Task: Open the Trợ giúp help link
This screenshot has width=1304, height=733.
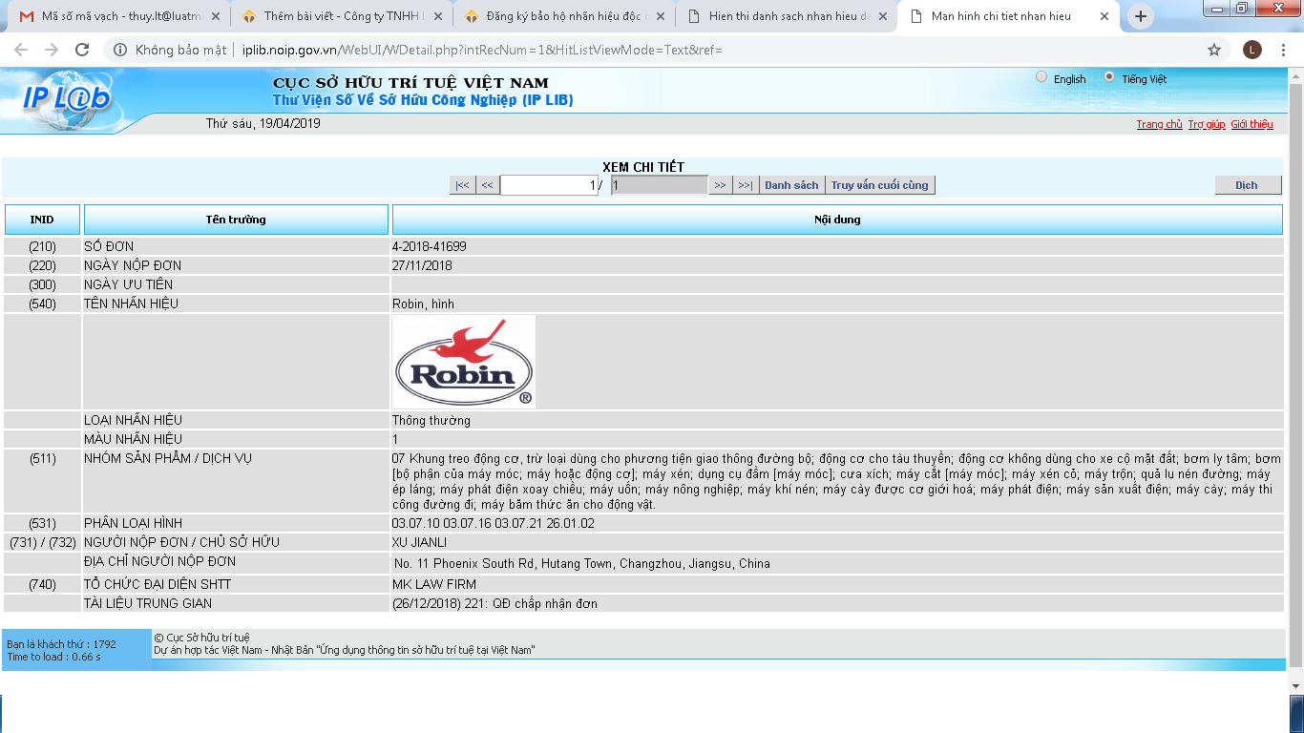Action: click(x=1207, y=124)
